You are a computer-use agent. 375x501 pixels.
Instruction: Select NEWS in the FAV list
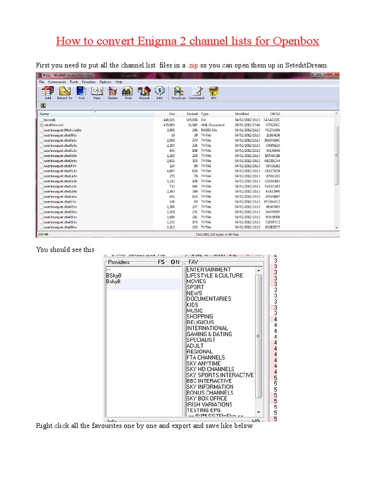(194, 293)
